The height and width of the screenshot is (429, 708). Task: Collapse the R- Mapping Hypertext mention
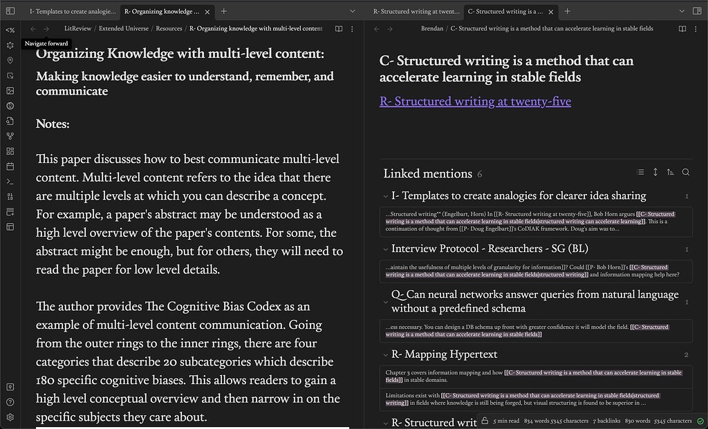(386, 354)
